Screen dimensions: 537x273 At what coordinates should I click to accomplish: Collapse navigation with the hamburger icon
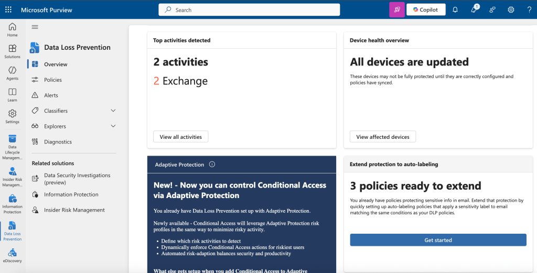(x=35, y=27)
